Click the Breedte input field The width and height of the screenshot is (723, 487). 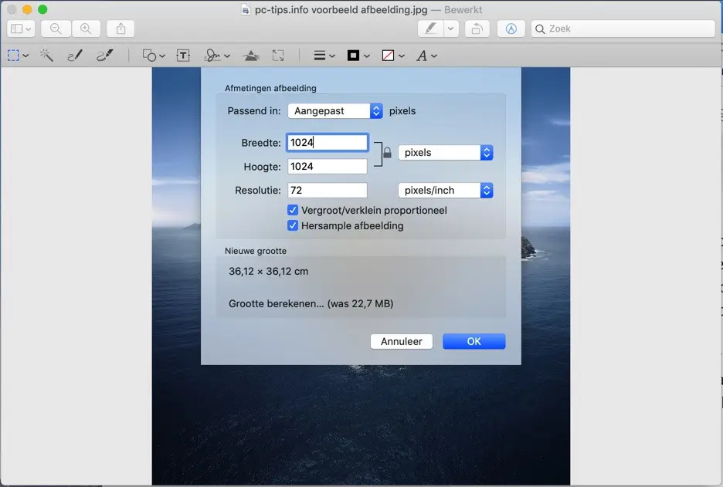pos(328,142)
